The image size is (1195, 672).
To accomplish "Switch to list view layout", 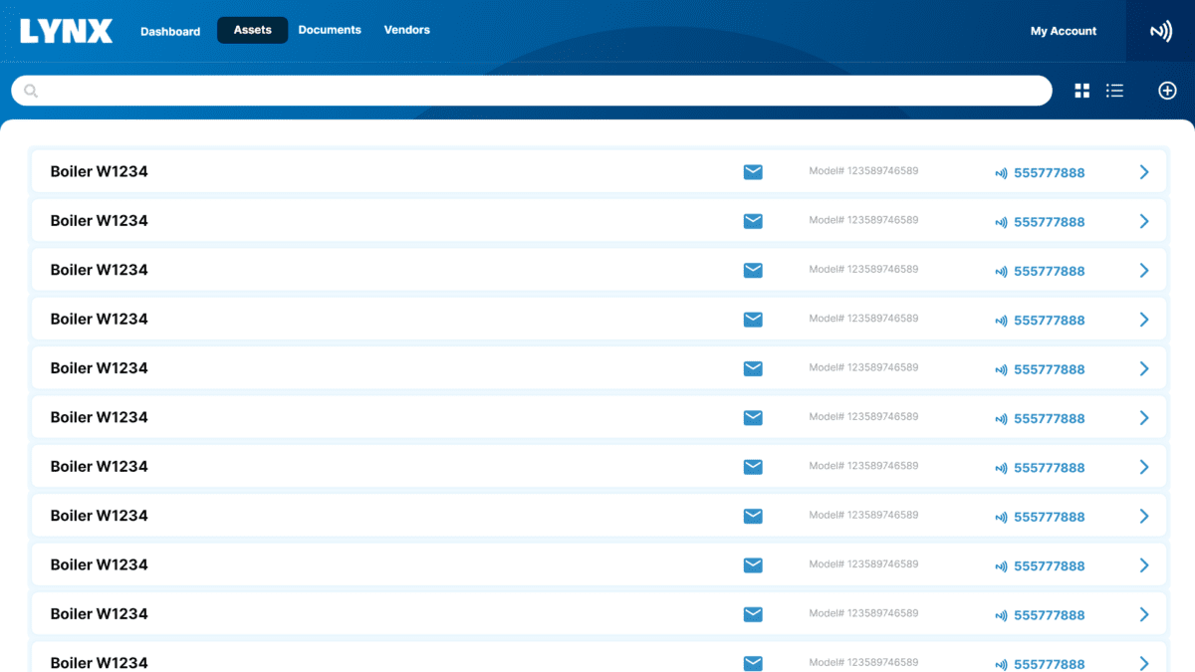I will click(x=1114, y=91).
